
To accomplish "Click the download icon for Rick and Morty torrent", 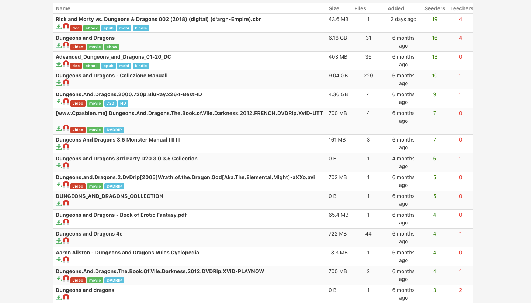I will 59,27.
